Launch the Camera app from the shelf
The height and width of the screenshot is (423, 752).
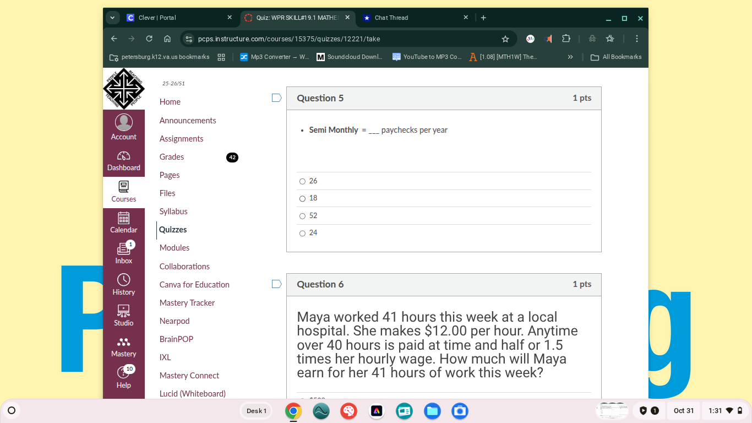[x=460, y=411]
